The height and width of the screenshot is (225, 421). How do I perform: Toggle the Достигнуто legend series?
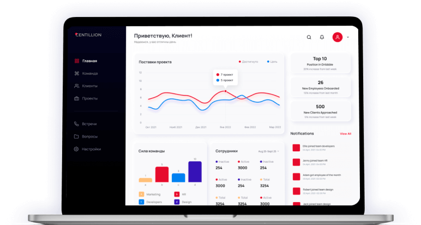click(248, 62)
